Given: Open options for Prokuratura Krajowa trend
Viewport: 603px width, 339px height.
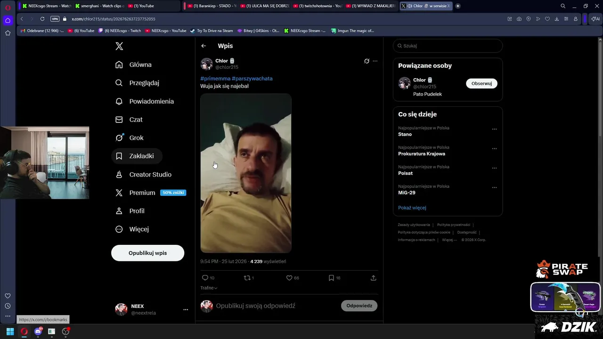Looking at the screenshot, I should (x=494, y=149).
